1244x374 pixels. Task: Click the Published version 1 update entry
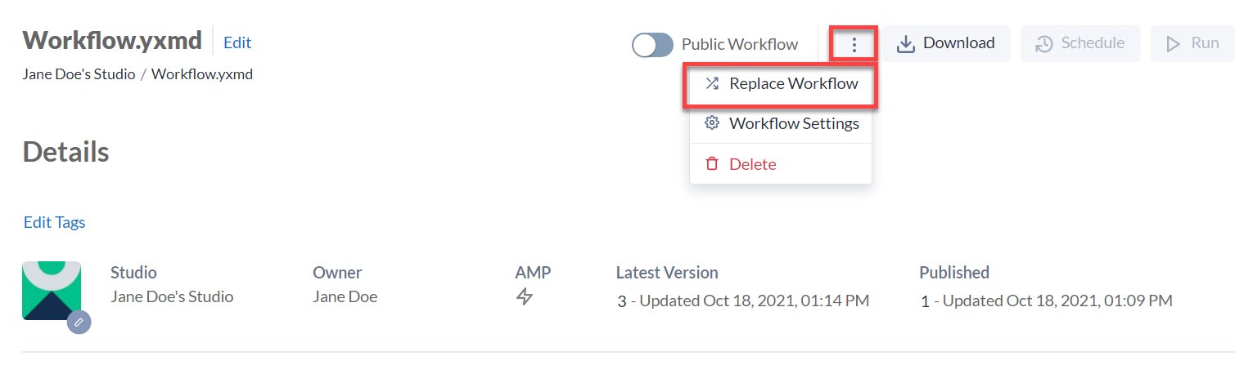pos(1046,301)
